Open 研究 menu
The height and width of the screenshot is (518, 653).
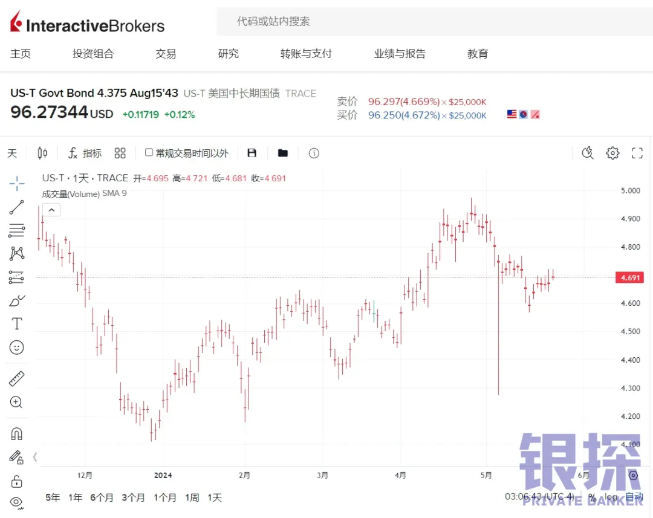click(x=228, y=54)
